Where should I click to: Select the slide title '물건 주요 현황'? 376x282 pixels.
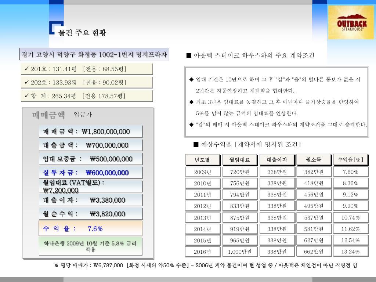82,32
